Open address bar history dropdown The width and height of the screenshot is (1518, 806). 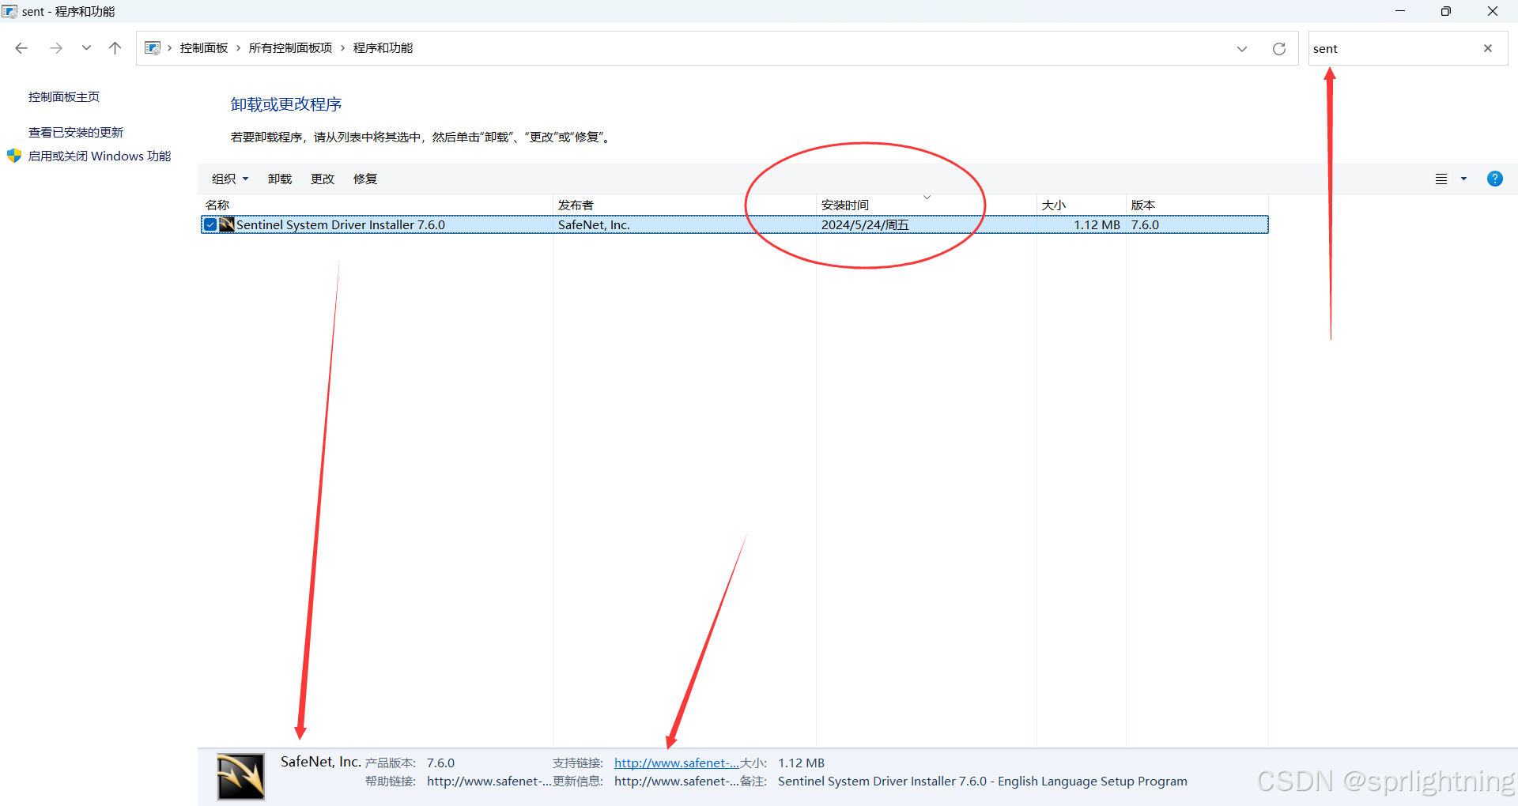[x=1241, y=49]
